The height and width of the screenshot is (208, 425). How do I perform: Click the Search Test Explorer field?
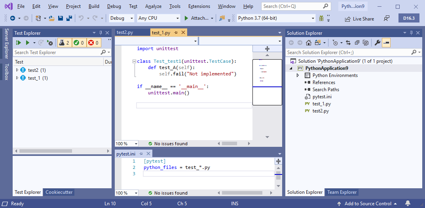point(63,52)
